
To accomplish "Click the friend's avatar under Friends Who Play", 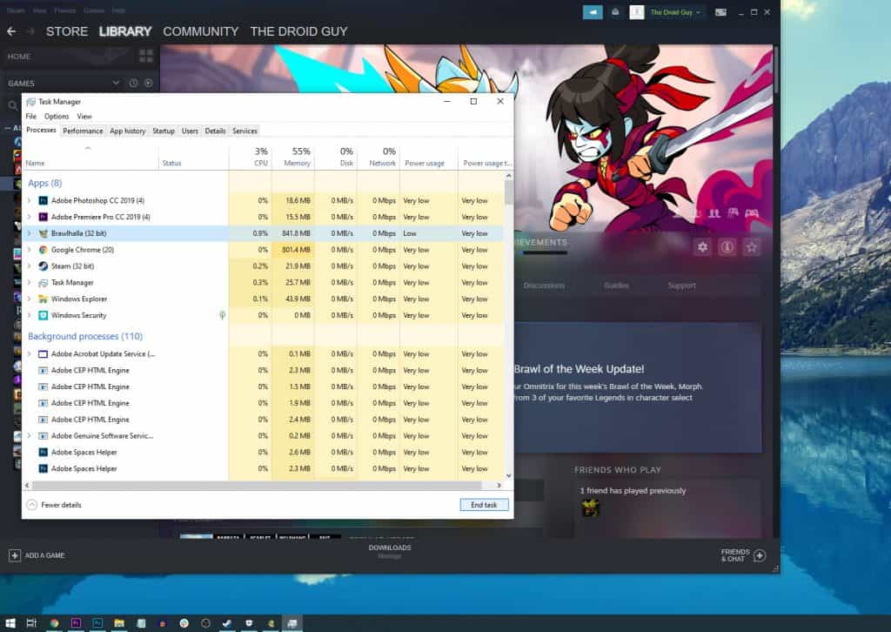I will pyautogui.click(x=591, y=508).
